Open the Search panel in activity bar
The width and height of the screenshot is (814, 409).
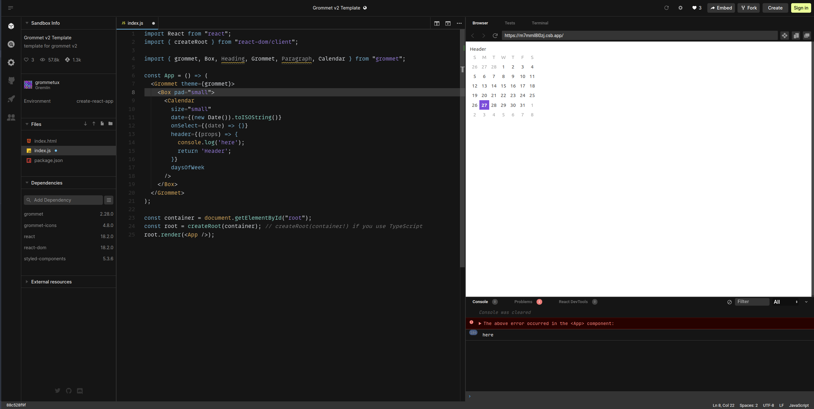point(11,44)
